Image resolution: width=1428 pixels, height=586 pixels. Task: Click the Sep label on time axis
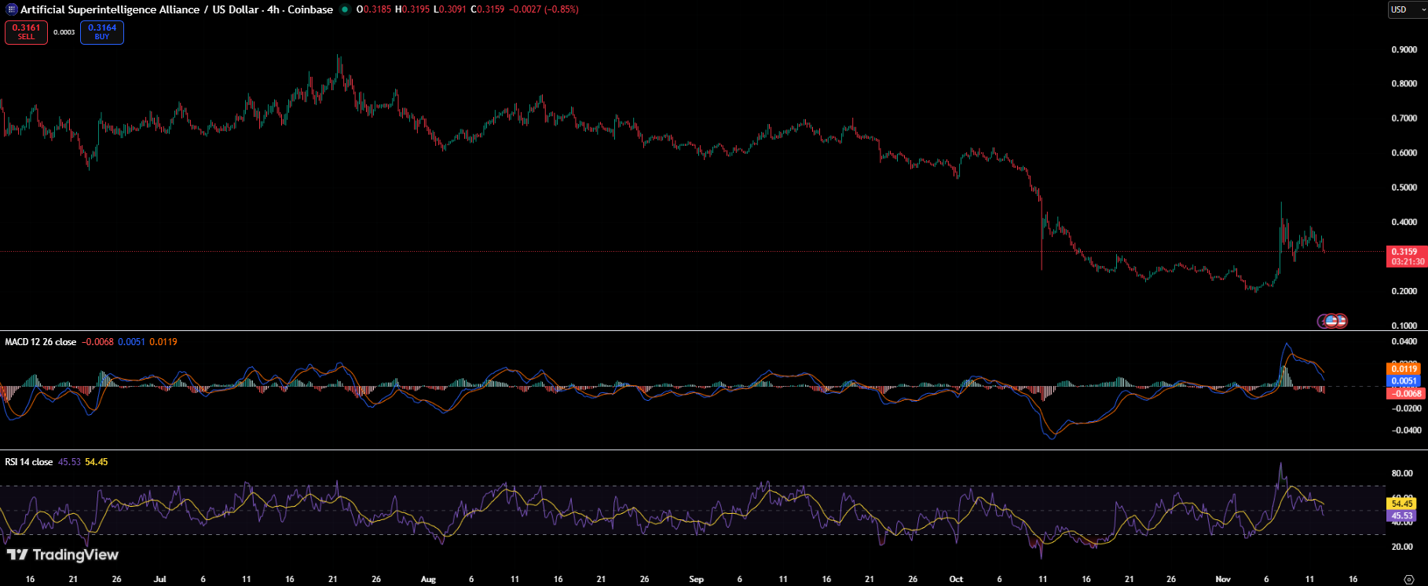pos(697,580)
